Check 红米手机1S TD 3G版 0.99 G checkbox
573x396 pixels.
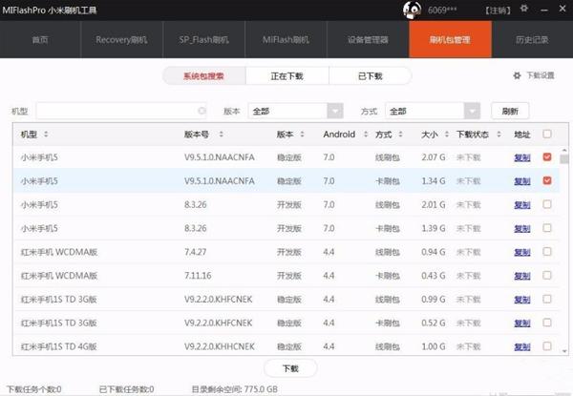pos(547,299)
